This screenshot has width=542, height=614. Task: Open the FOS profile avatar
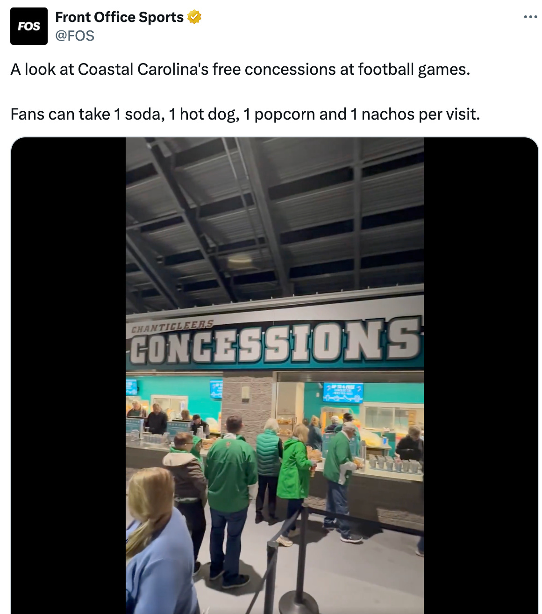click(29, 26)
